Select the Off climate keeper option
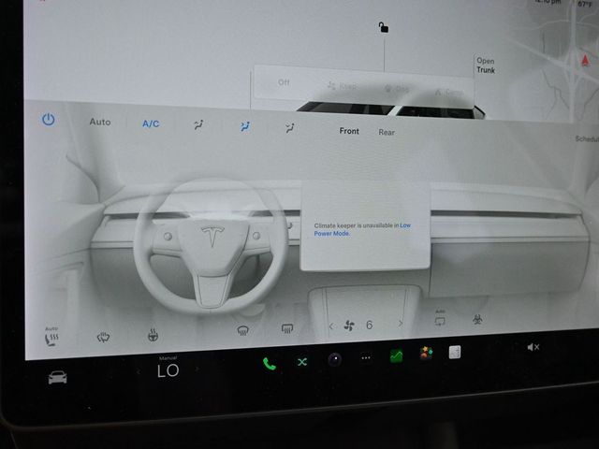 coord(284,82)
